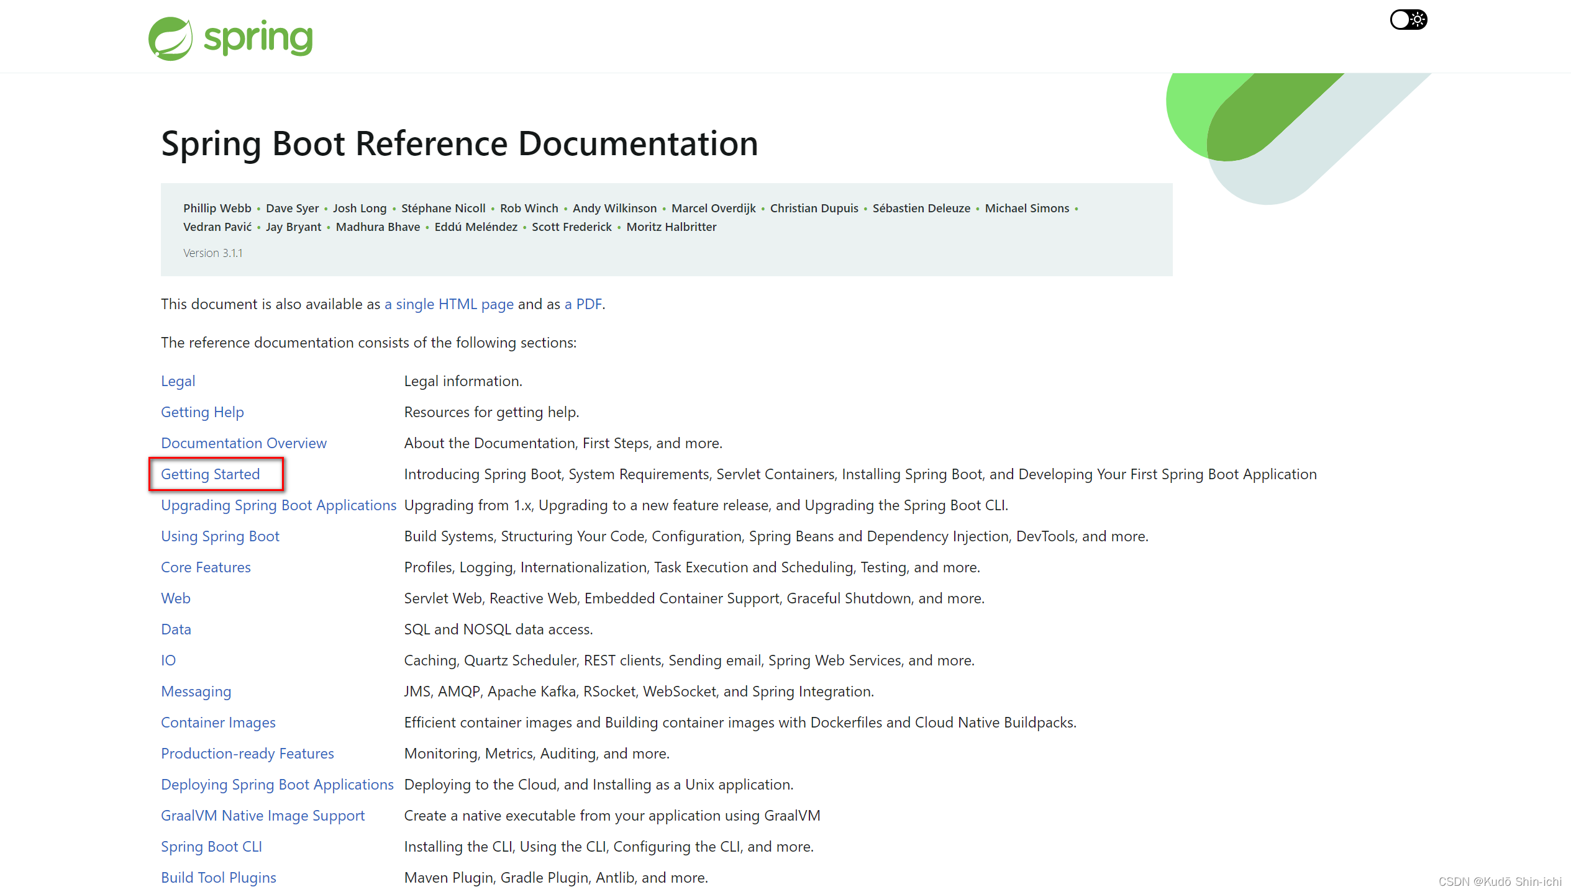Image resolution: width=1571 pixels, height=892 pixels.
Task: Click author name Sébastien Deleuze
Action: click(922, 209)
